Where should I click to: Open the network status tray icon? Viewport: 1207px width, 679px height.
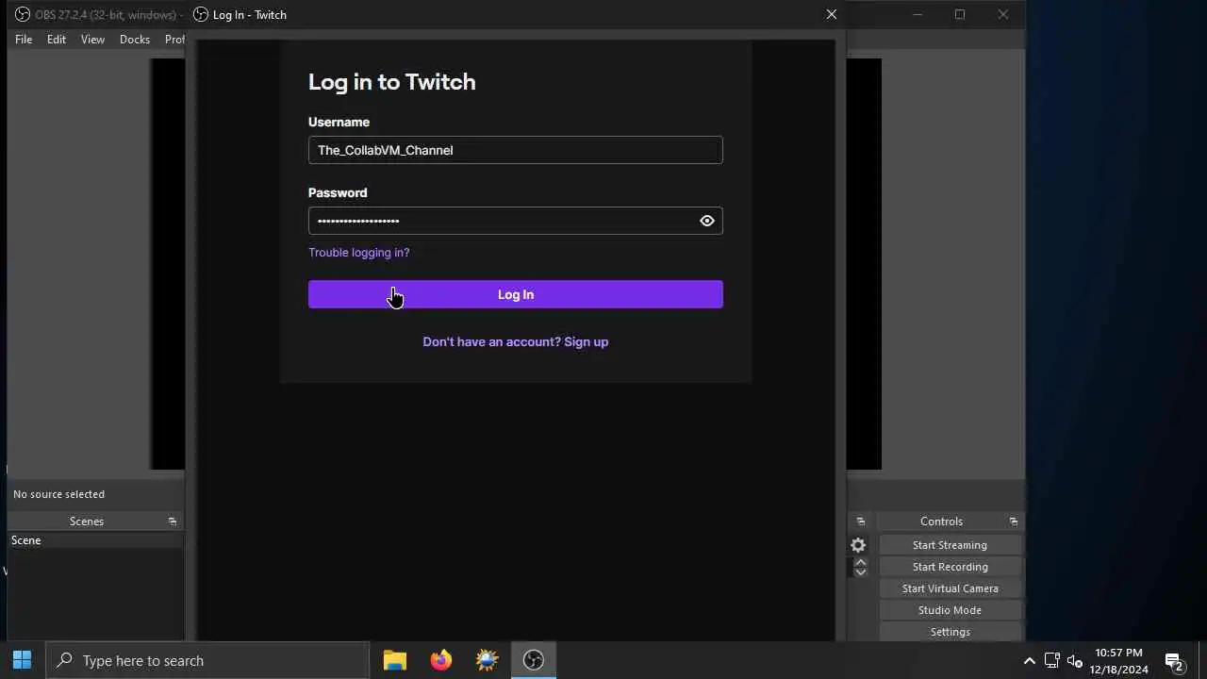point(1052,661)
